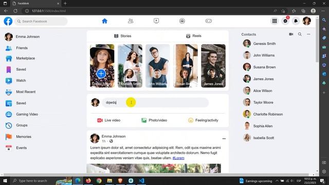Open chat with Genesis Smith
This screenshot has width=329, height=185.
(x=259, y=44)
